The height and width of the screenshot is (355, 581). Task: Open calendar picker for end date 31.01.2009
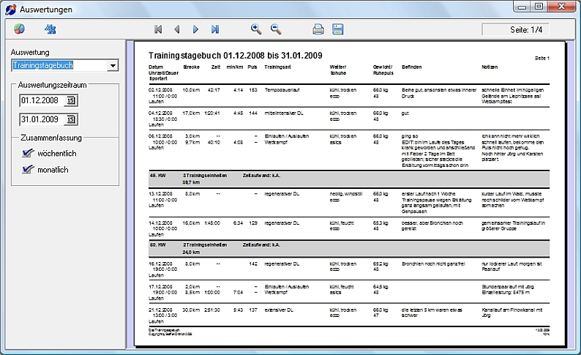pos(71,119)
